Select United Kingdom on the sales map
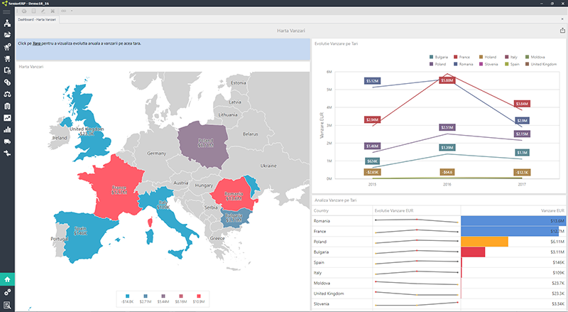Viewport: 568px width, 312px height. 89,124
